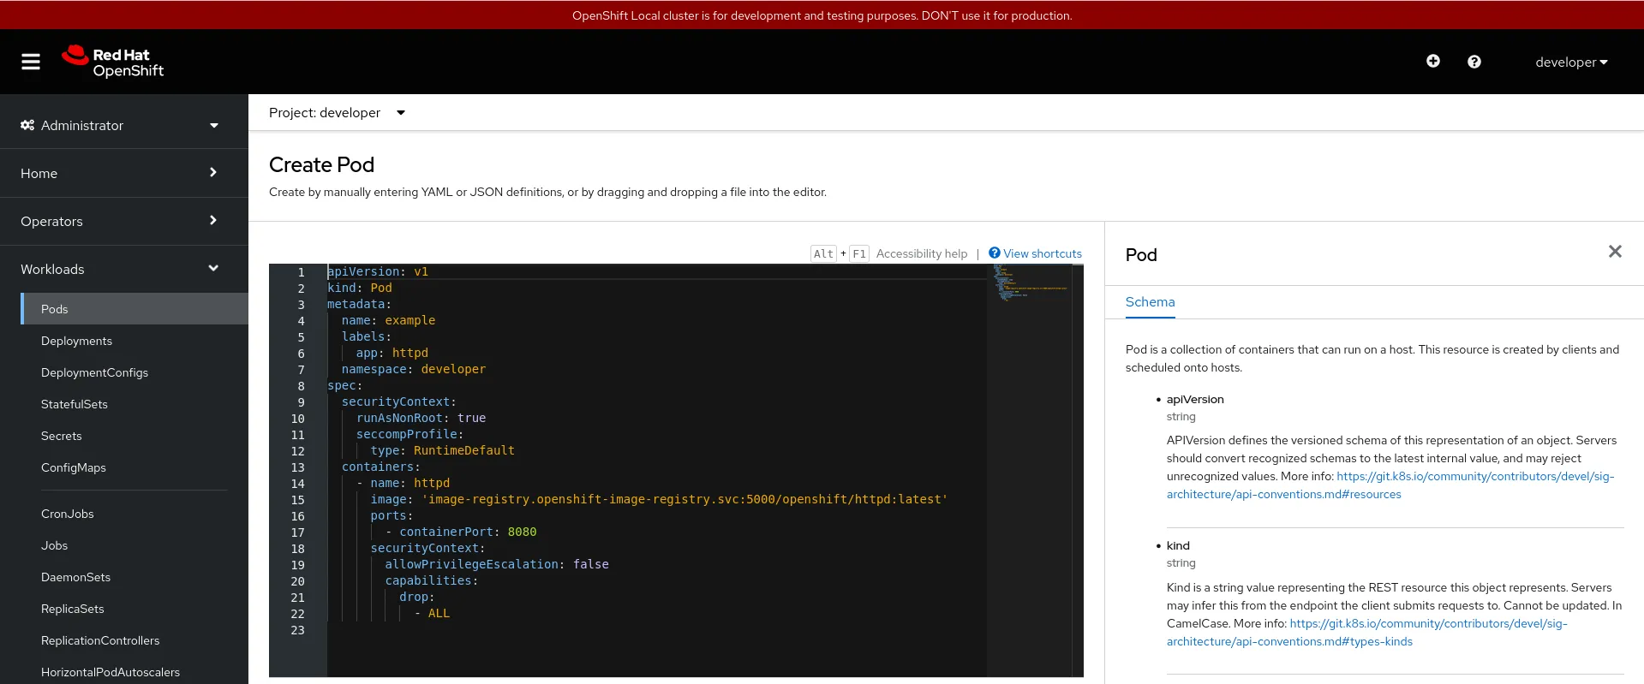Open the help question mark menu

click(1474, 62)
